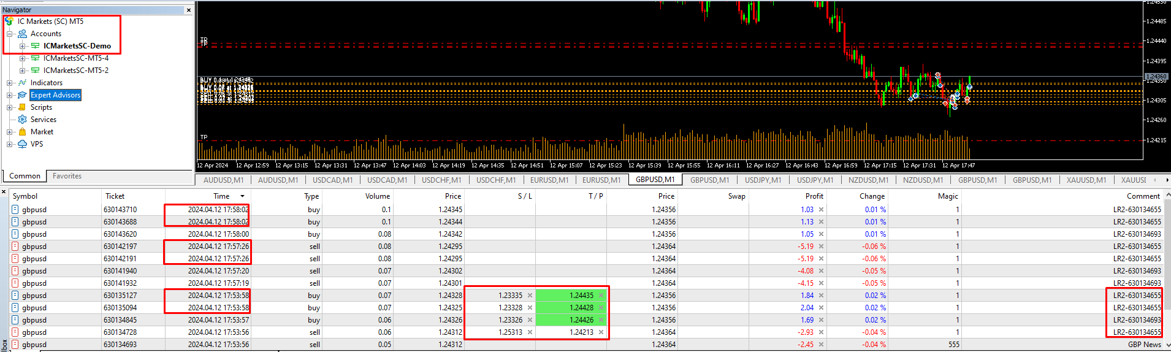Screen dimensions: 1171x352
Task: Close the position showing profit -2.93
Action: 821,332
